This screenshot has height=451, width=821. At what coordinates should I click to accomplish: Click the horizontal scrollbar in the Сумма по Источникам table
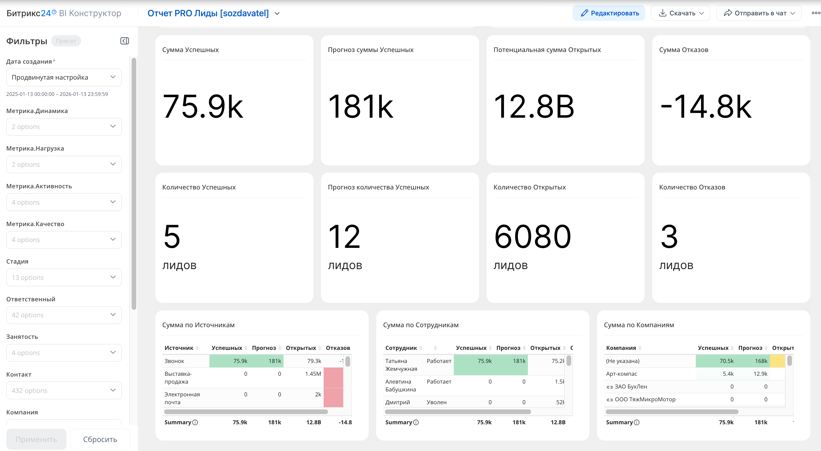click(245, 411)
